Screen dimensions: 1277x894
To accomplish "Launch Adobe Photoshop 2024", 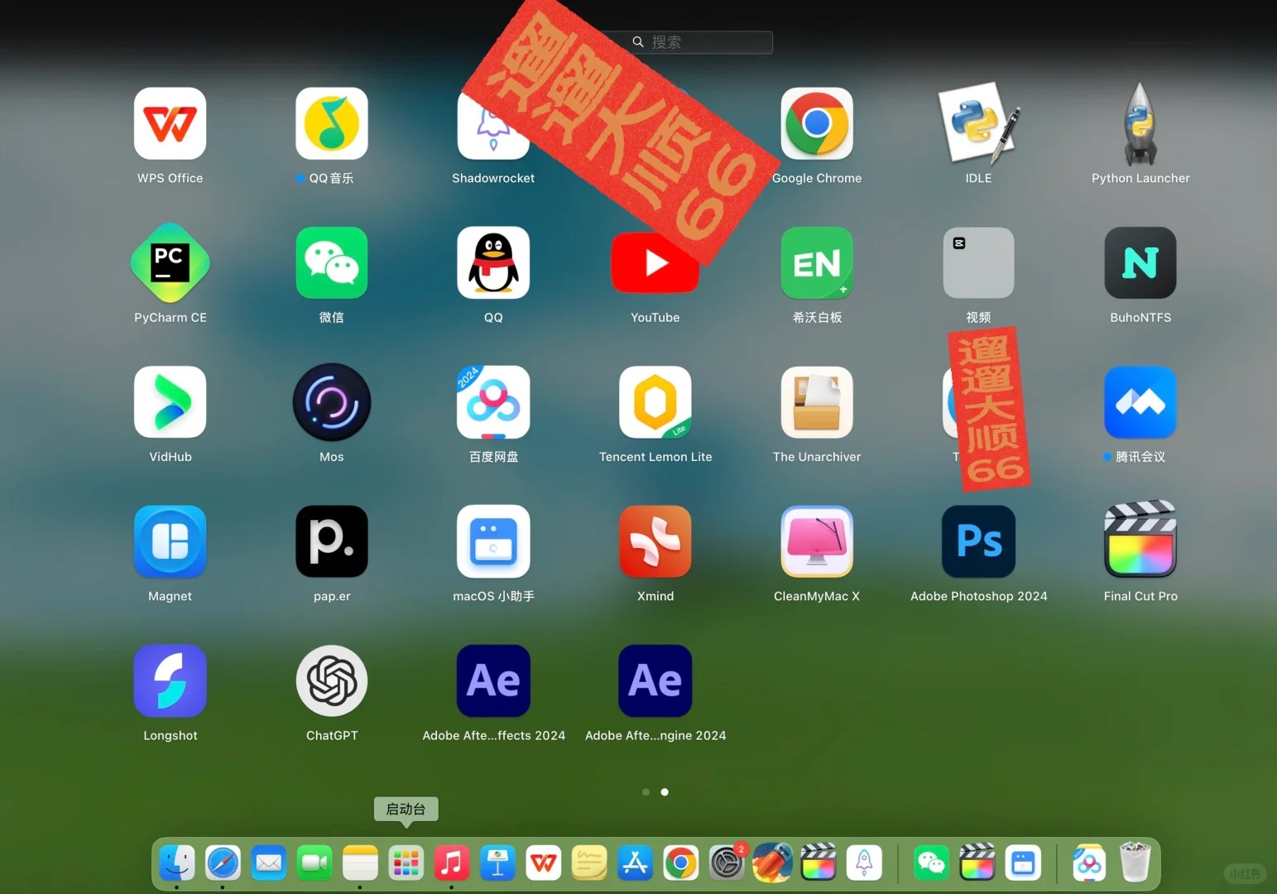I will click(978, 541).
